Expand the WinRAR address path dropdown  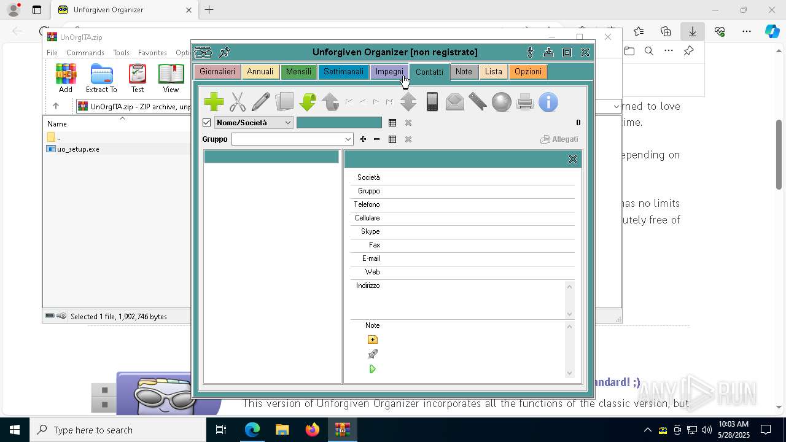point(617,106)
